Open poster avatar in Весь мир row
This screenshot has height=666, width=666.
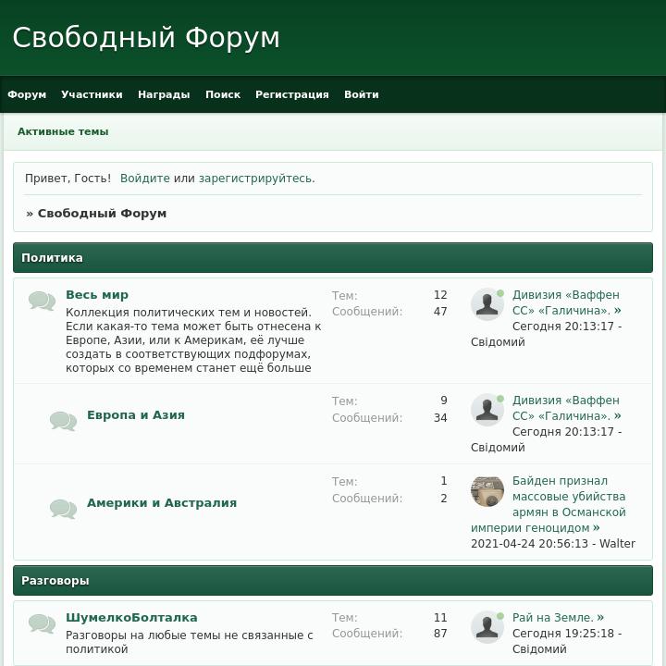487,304
